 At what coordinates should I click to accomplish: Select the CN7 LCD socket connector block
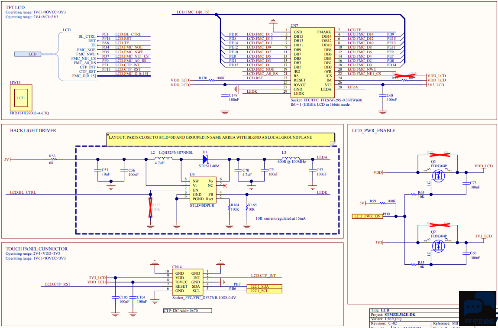(313, 62)
